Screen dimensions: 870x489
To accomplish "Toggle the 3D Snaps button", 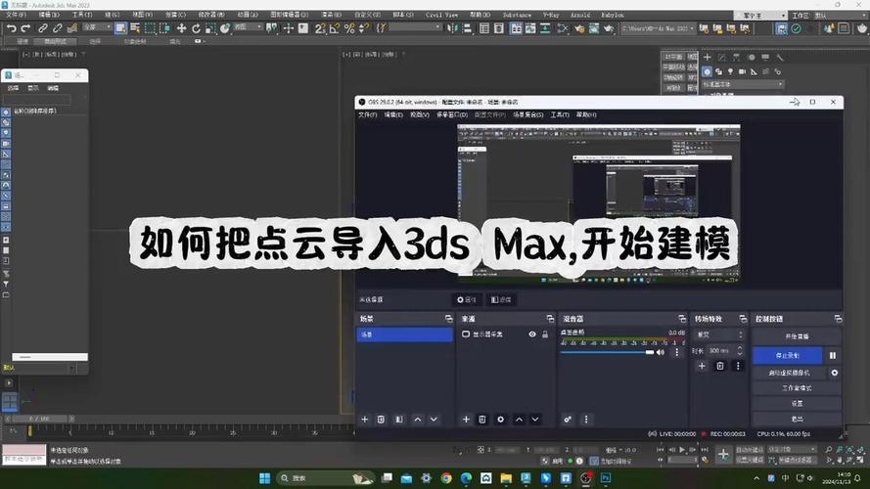I will point(320,28).
